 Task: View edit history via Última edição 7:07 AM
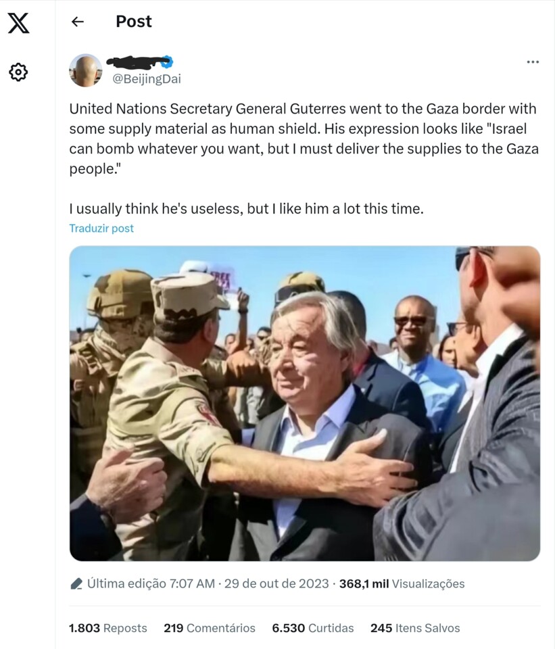click(151, 583)
